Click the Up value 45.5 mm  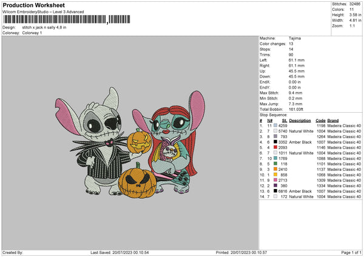click(x=297, y=71)
